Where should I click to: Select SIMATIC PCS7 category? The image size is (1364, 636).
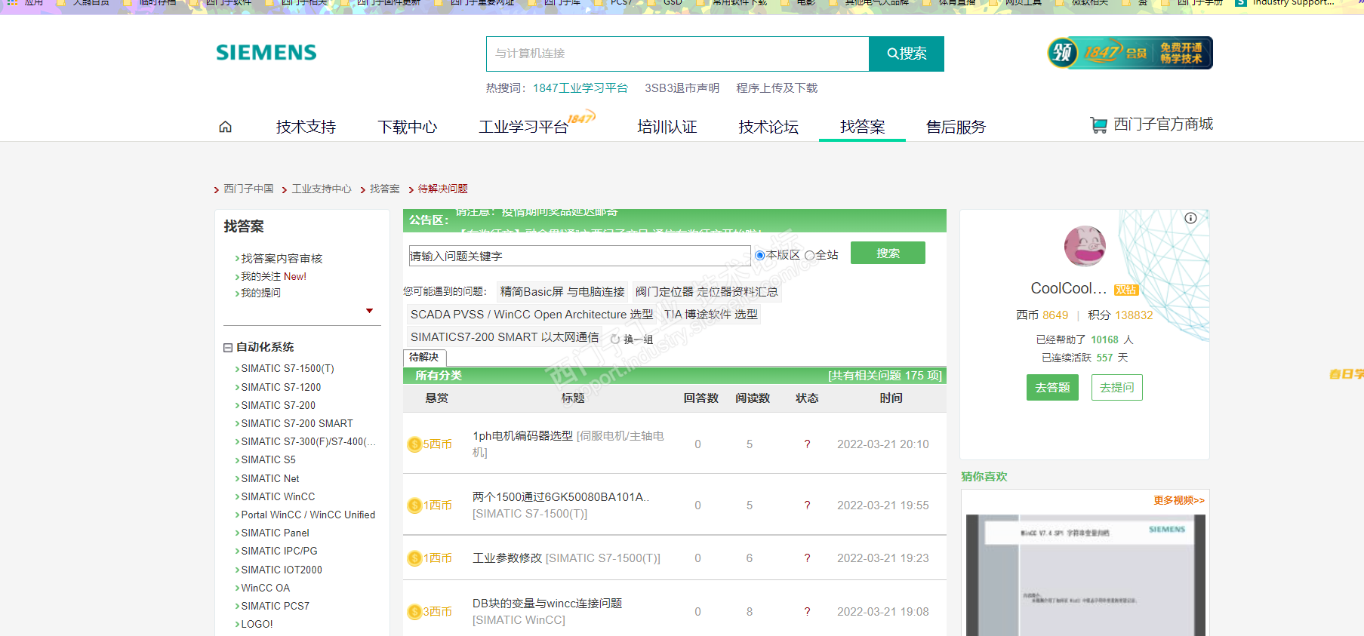pyautogui.click(x=275, y=607)
